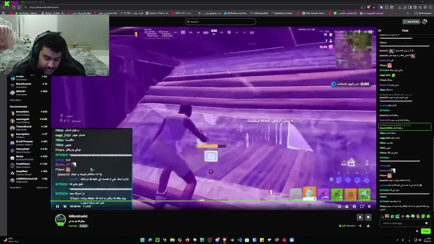Screen dimensions: 434x244
Task: Open File Explorer from the taskbar
Action: coord(172,240)
